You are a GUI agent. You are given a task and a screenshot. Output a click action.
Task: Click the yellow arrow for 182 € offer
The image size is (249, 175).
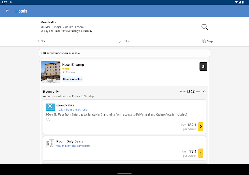tap(201, 126)
